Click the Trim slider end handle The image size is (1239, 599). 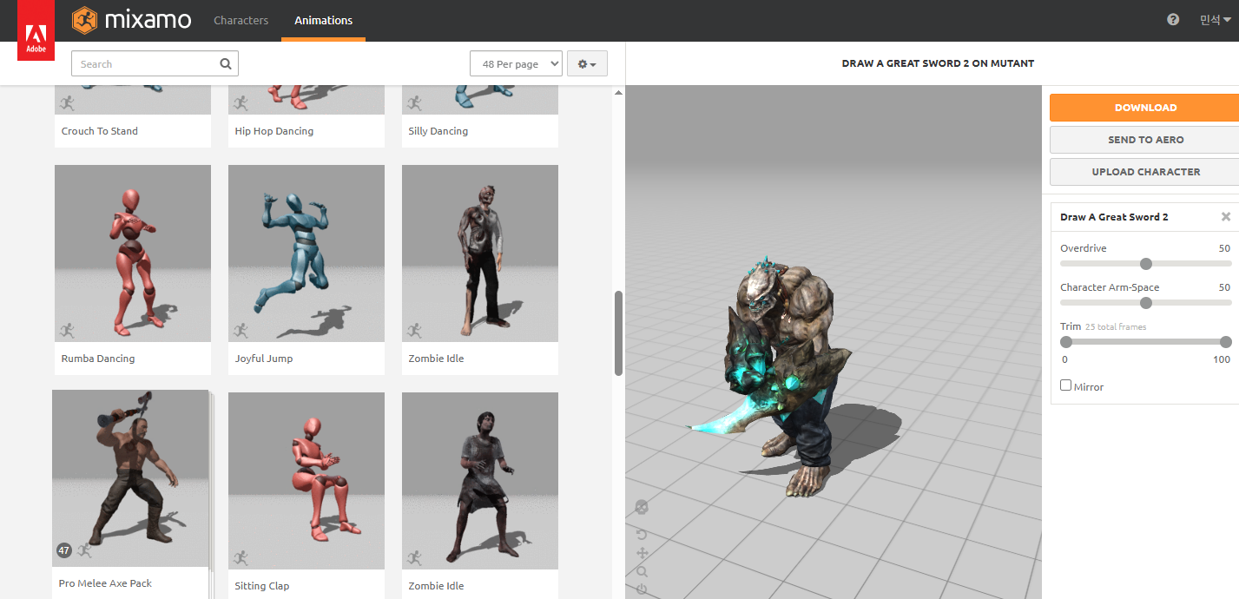1225,342
